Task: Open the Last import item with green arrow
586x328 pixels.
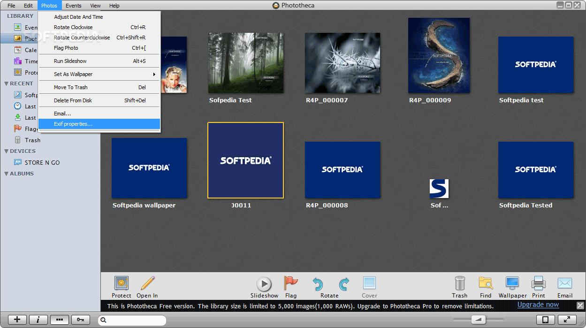Action: click(25, 117)
